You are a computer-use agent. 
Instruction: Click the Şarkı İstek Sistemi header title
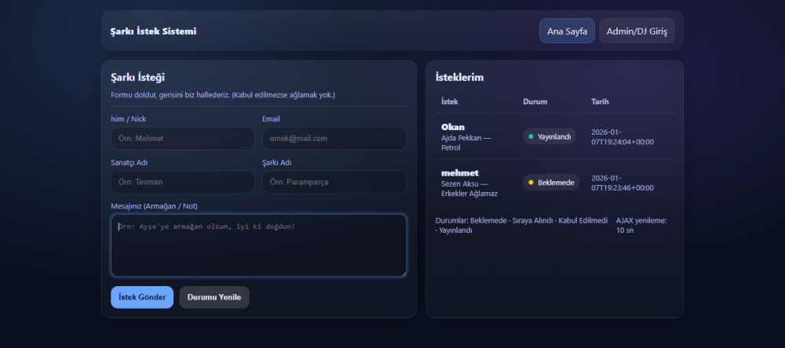[x=154, y=31]
